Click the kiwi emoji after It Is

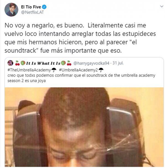63,63
